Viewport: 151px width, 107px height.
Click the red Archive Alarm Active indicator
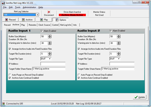72,15
